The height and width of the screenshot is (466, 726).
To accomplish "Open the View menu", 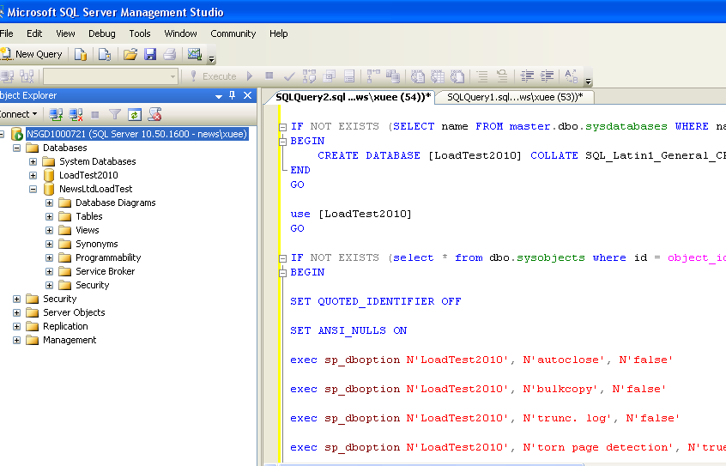I will point(65,33).
